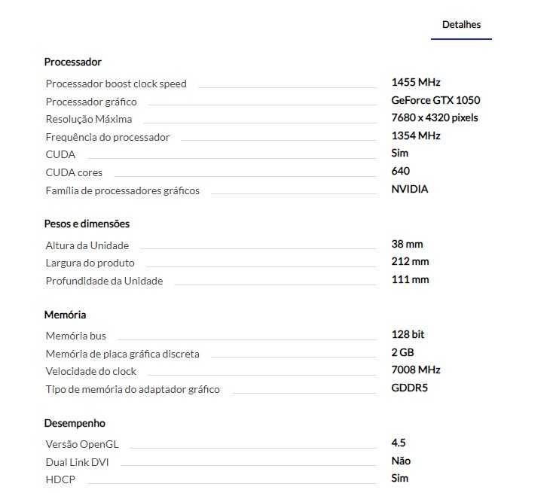Image resolution: width=550 pixels, height=493 pixels.
Task: Click the Altura da Unidade label
Action: pyautogui.click(x=87, y=245)
